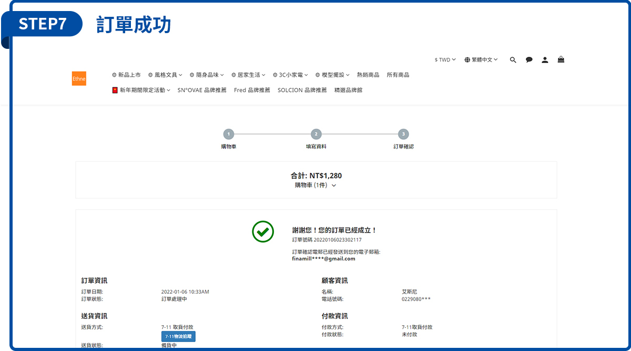Click order status 訂單處理中

click(174, 299)
